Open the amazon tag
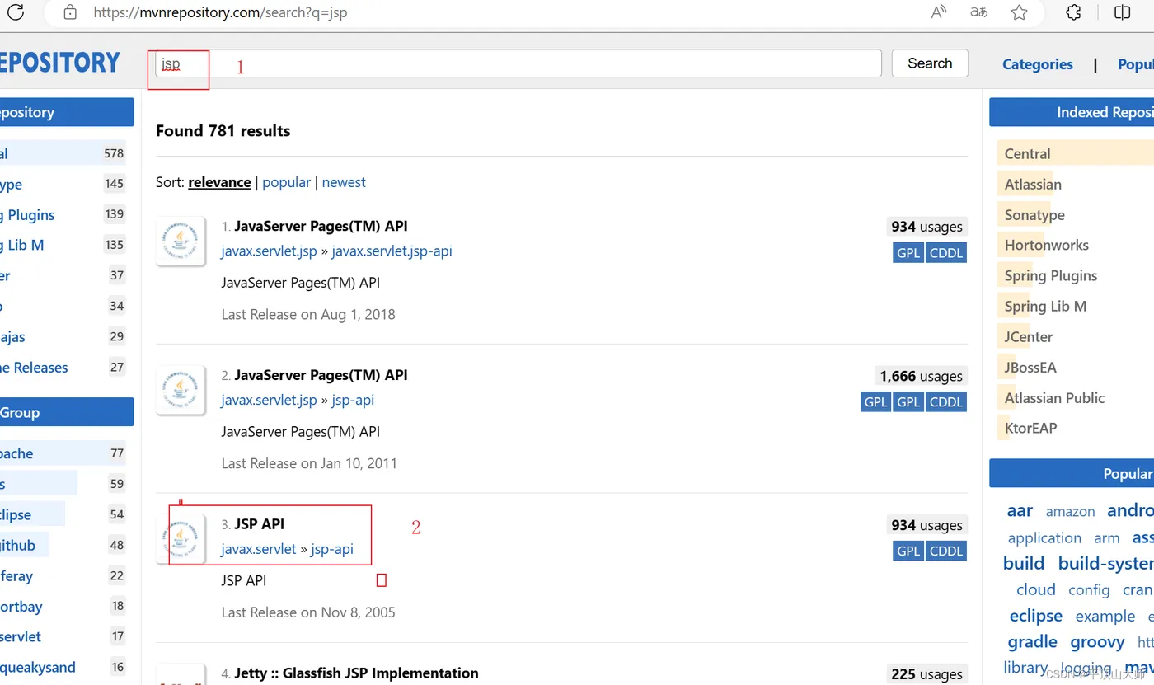Image resolution: width=1154 pixels, height=685 pixels. [1070, 512]
